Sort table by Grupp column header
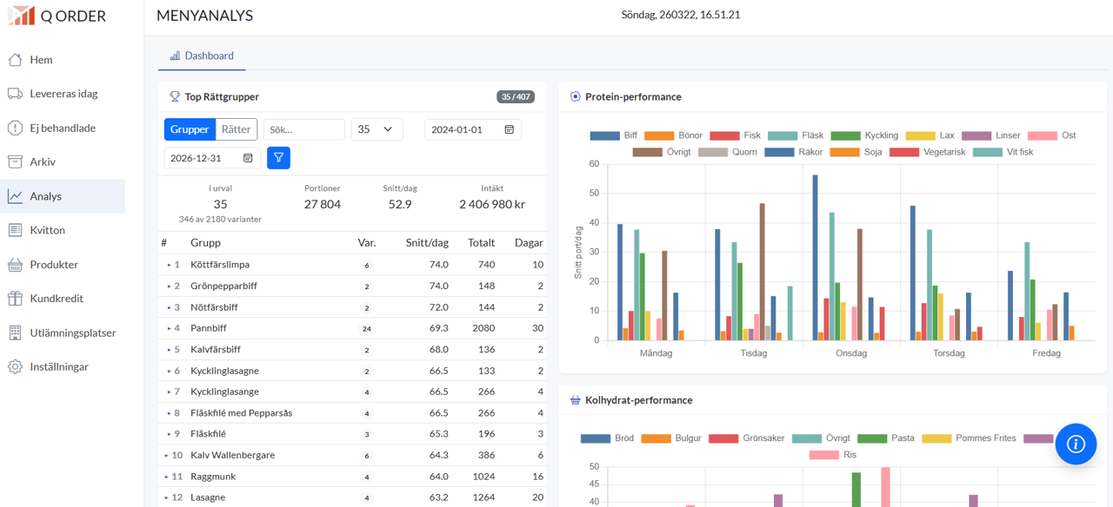 tap(205, 243)
